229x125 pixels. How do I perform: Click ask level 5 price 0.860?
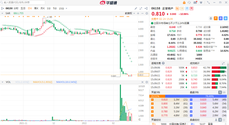point(203,116)
